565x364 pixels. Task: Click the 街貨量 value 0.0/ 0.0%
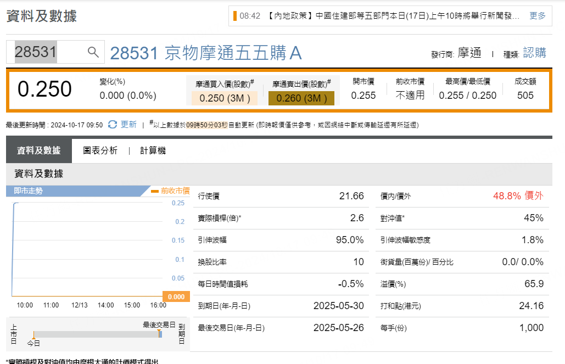523,262
